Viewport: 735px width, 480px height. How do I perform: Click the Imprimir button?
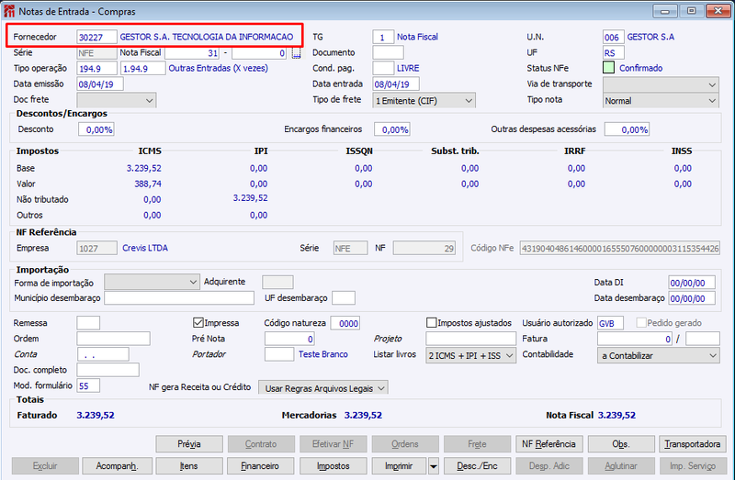(x=399, y=466)
